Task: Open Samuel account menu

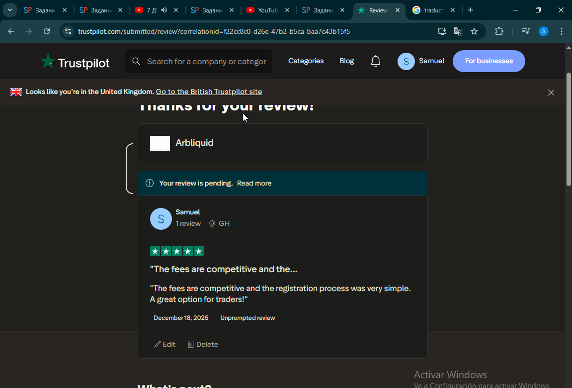Action: pyautogui.click(x=421, y=61)
